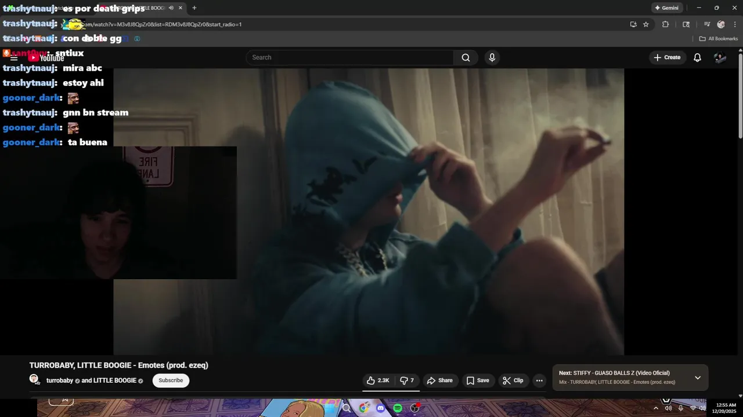Viewport: 743px width, 417px height.
Task: Dislike the video (7)
Action: 407,381
